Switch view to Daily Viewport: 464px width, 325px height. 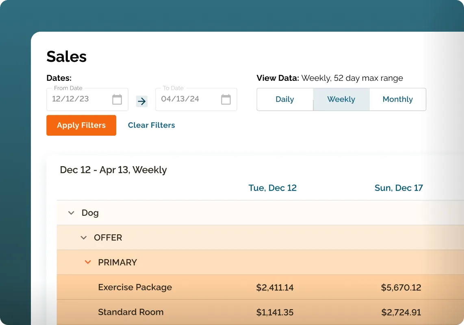click(284, 100)
